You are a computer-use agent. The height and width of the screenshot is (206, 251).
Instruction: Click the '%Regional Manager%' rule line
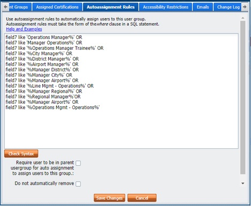tap(43, 97)
